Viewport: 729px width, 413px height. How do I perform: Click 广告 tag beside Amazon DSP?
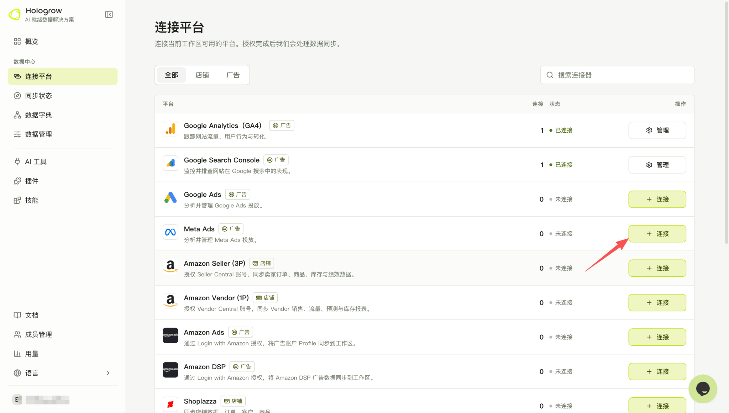tap(242, 367)
